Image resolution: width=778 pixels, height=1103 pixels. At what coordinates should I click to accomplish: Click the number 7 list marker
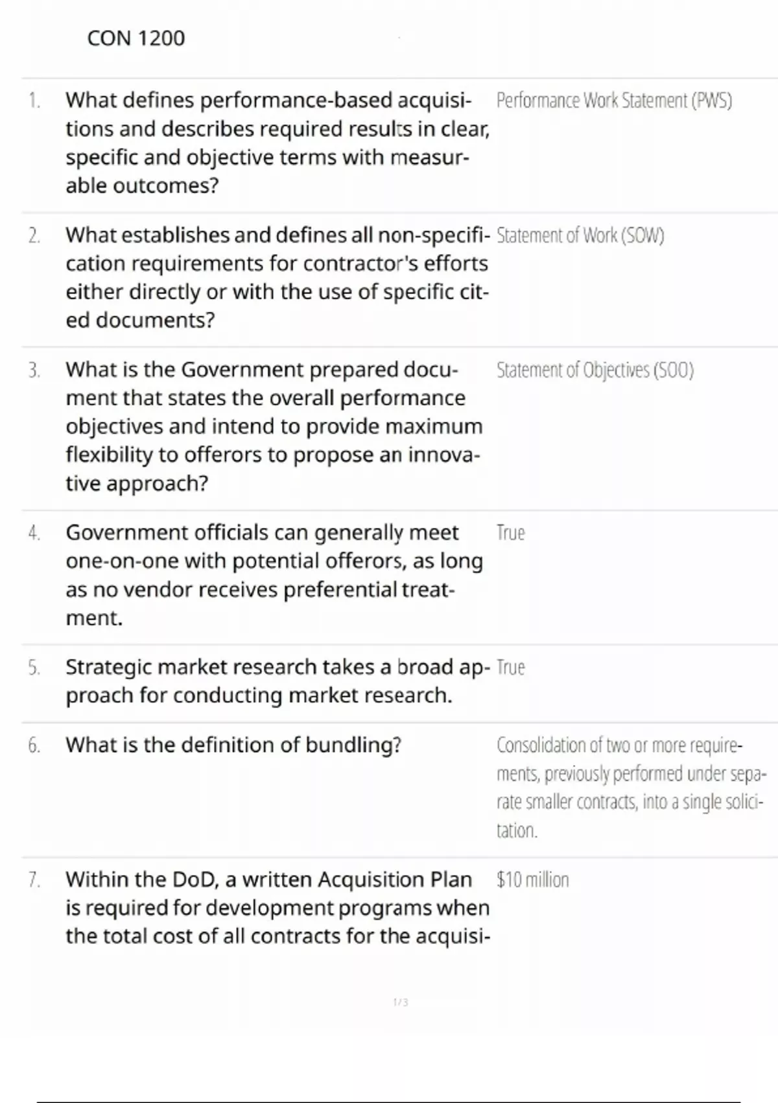pos(34,880)
